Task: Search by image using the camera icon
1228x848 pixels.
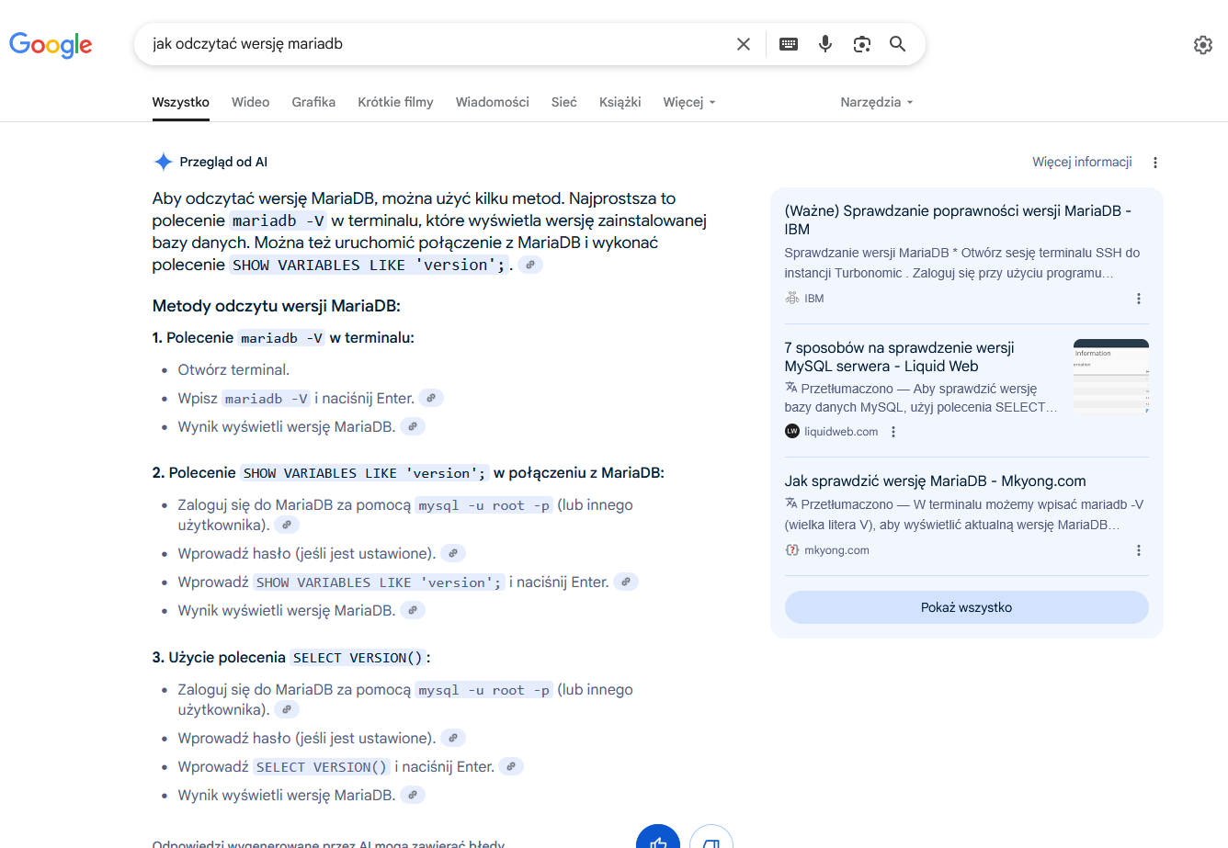Action: click(x=861, y=44)
